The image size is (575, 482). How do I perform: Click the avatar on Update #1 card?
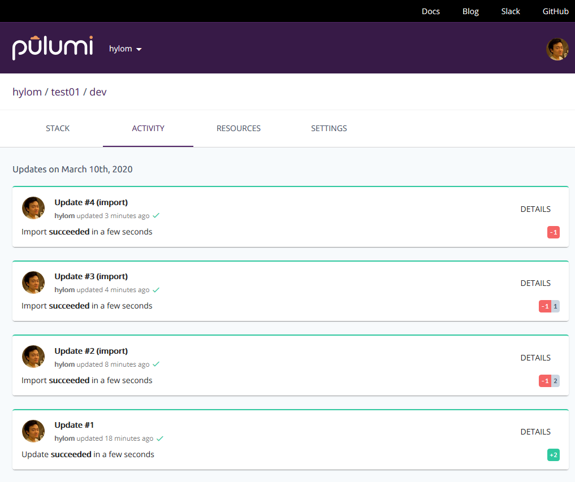(x=33, y=431)
